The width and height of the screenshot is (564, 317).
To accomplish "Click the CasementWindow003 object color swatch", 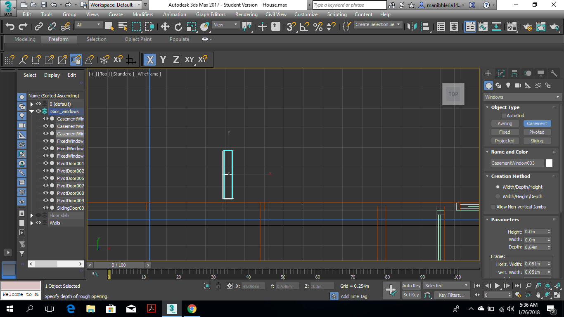I will point(549,163).
